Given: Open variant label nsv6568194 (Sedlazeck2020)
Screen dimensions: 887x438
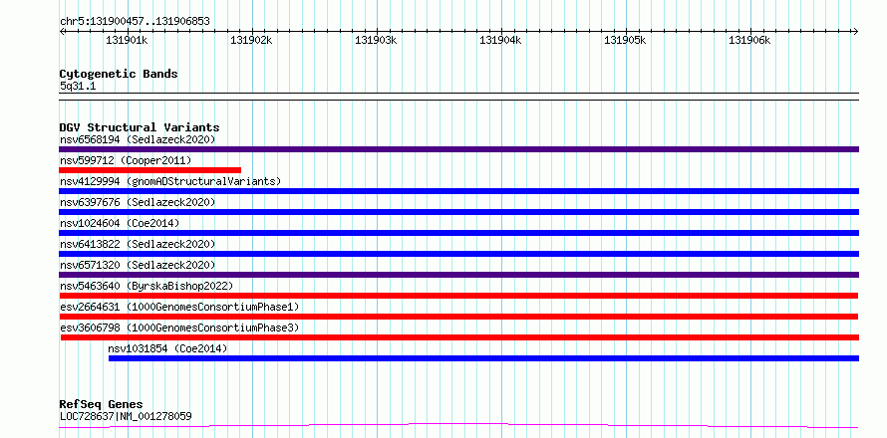Looking at the screenshot, I should click(x=138, y=139).
